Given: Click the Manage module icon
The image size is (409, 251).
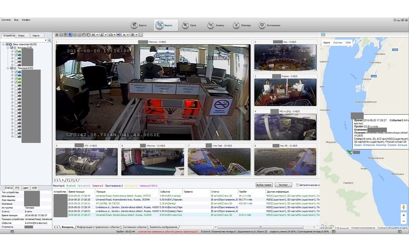Looking at the screenshot, I should pos(242,25).
